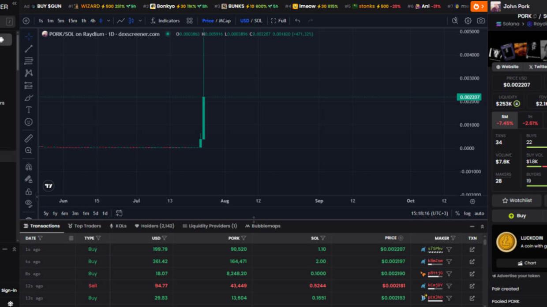The width and height of the screenshot is (547, 307).
Task: Select the text annotation tool
Action: pyautogui.click(x=29, y=110)
